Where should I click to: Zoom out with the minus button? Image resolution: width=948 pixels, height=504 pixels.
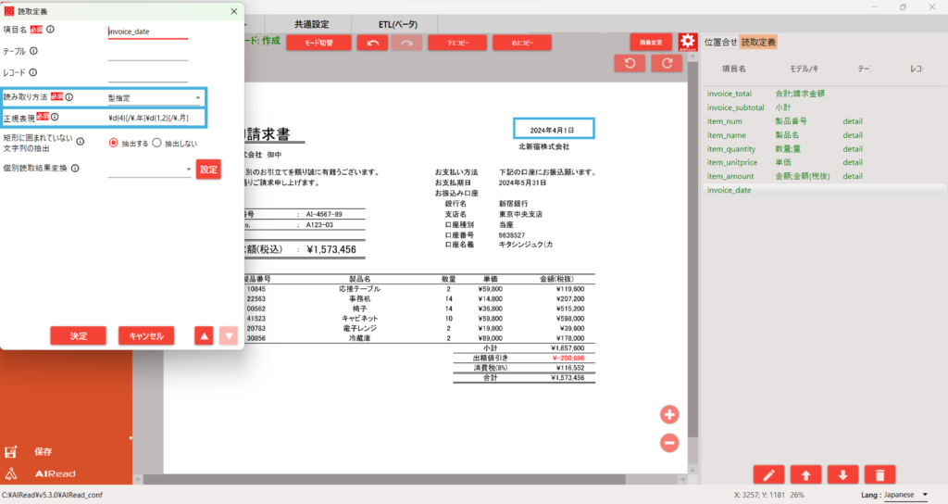(669, 444)
